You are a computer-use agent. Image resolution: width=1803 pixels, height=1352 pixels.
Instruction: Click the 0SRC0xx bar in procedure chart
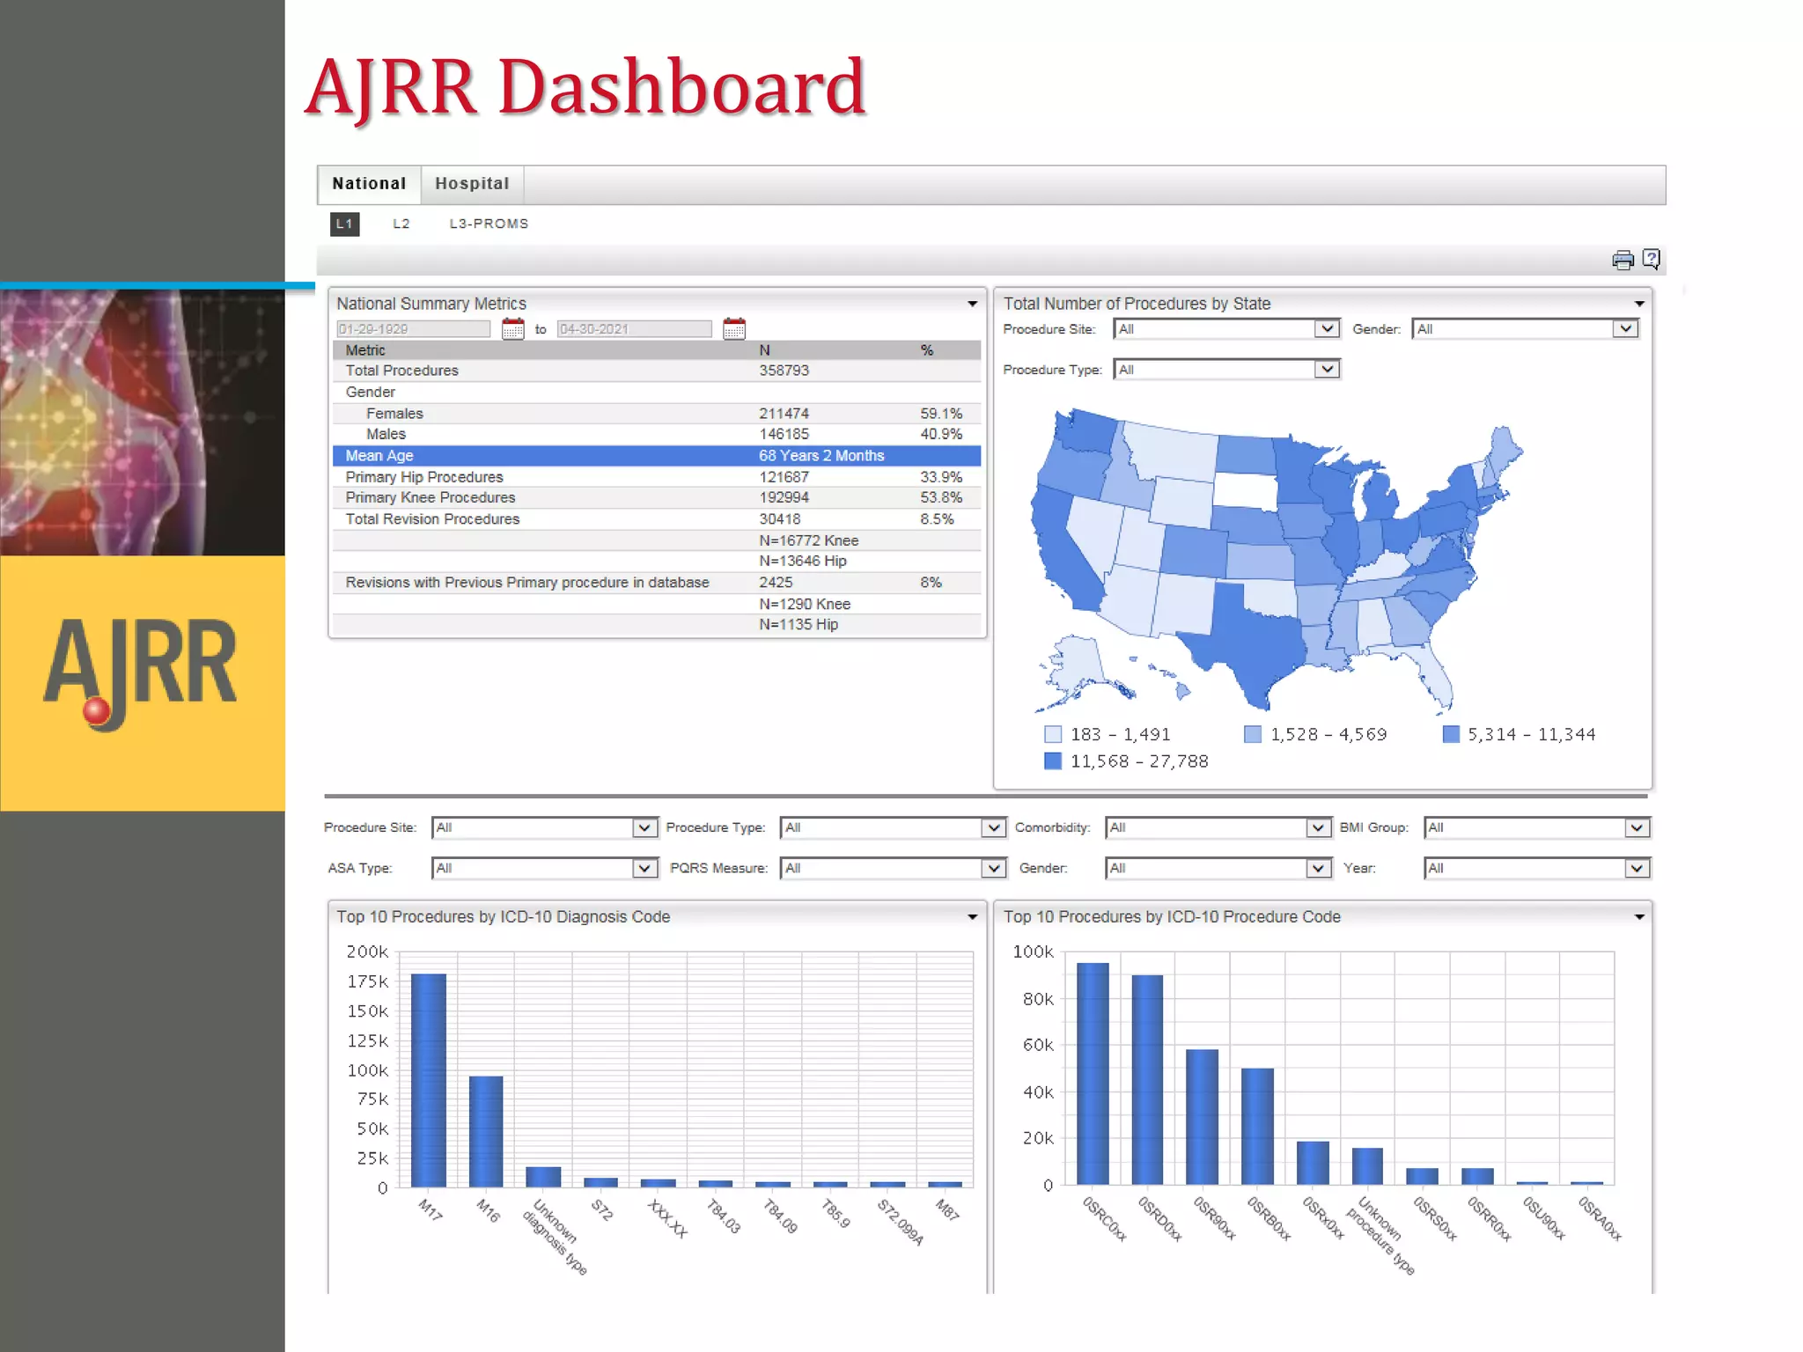1093,1073
